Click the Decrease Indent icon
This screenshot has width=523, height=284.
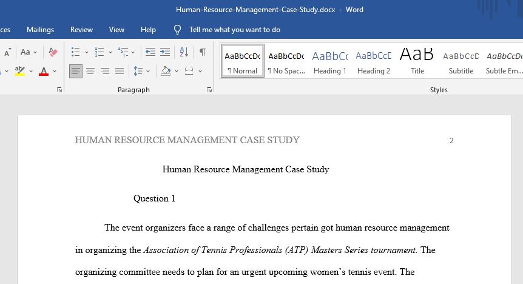[x=150, y=52]
